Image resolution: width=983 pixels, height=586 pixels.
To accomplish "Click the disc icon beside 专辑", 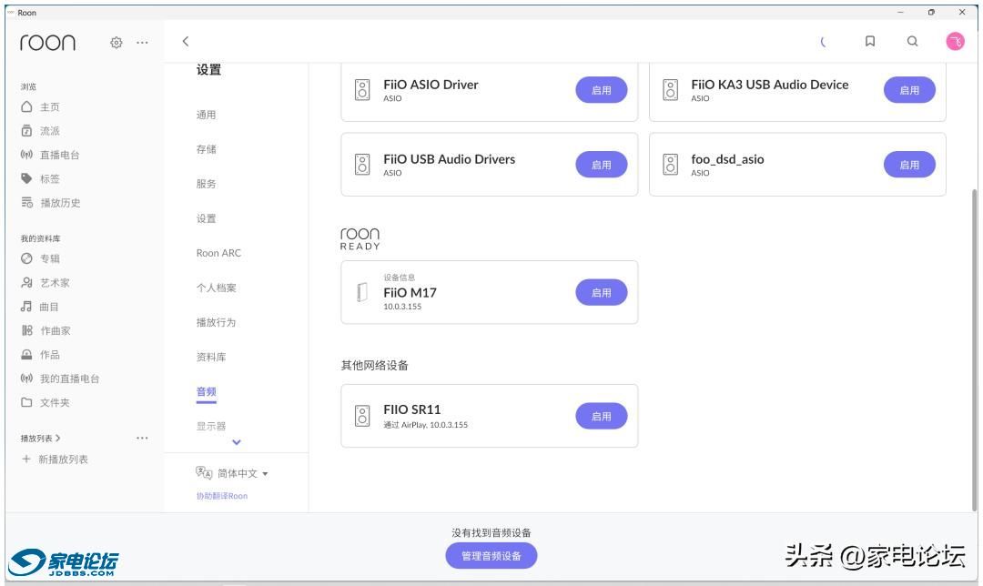I will coord(26,258).
